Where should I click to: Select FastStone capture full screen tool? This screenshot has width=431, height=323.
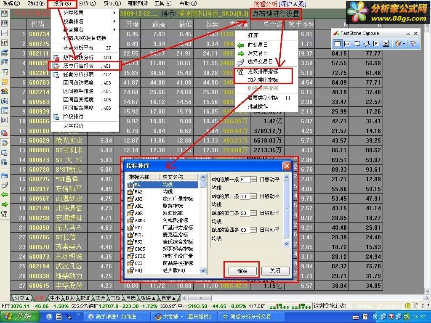(x=376, y=43)
